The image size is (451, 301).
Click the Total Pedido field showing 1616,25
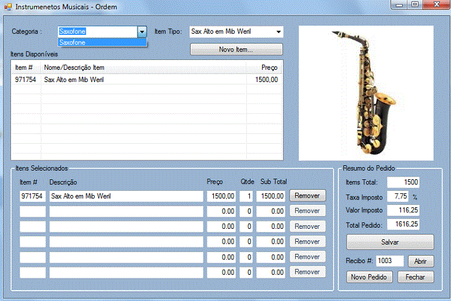403,224
